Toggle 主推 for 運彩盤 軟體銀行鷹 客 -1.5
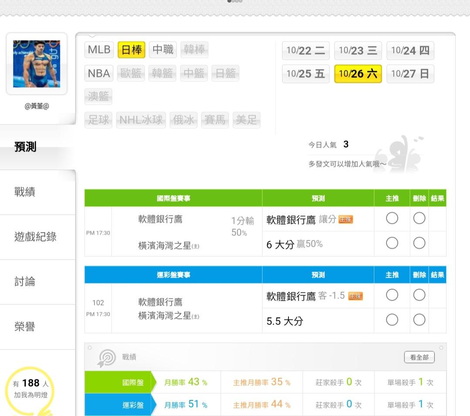Image resolution: width=470 pixels, height=416 pixels. tap(392, 295)
